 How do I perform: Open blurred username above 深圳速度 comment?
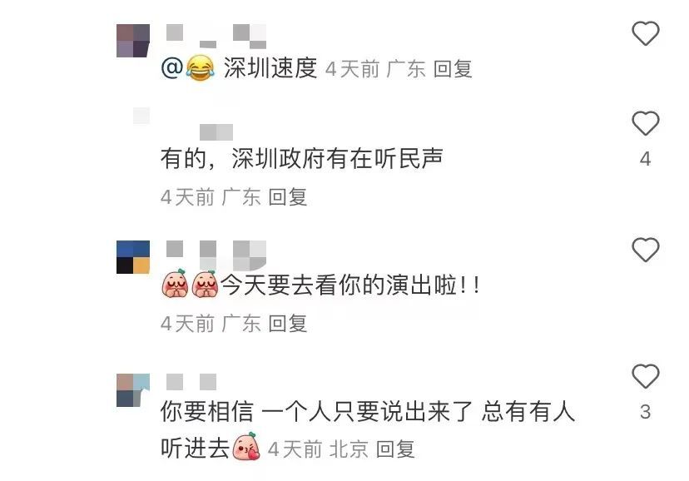[216, 36]
